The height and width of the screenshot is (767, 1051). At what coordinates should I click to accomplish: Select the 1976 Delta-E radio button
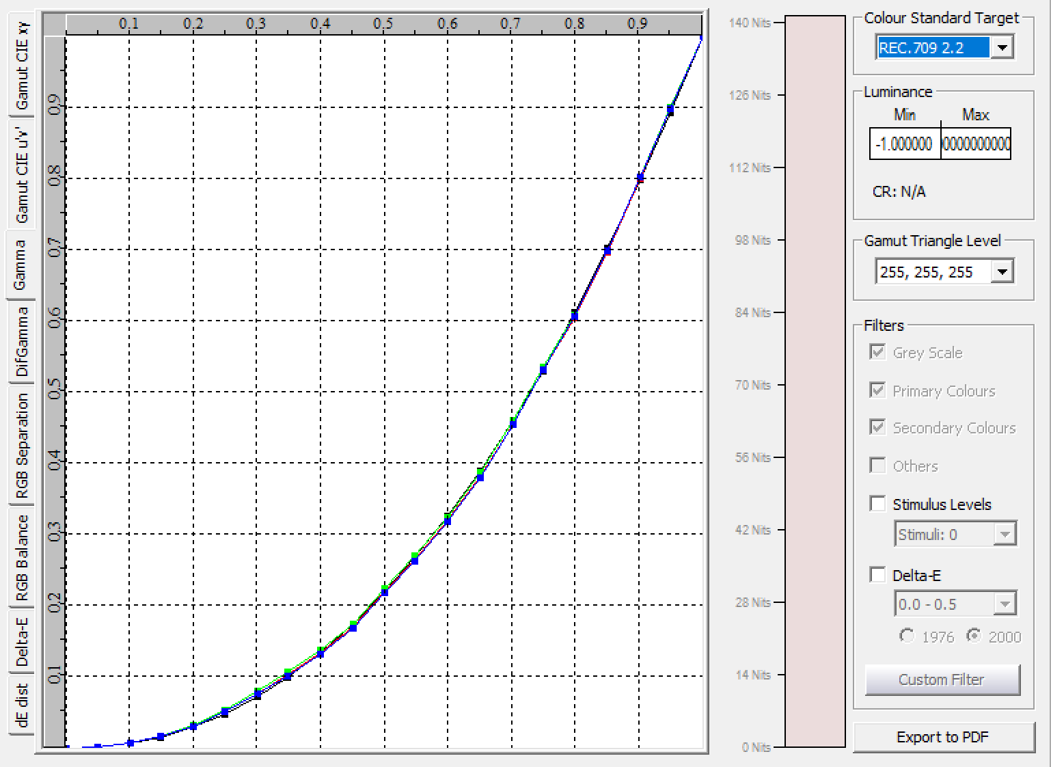point(907,636)
